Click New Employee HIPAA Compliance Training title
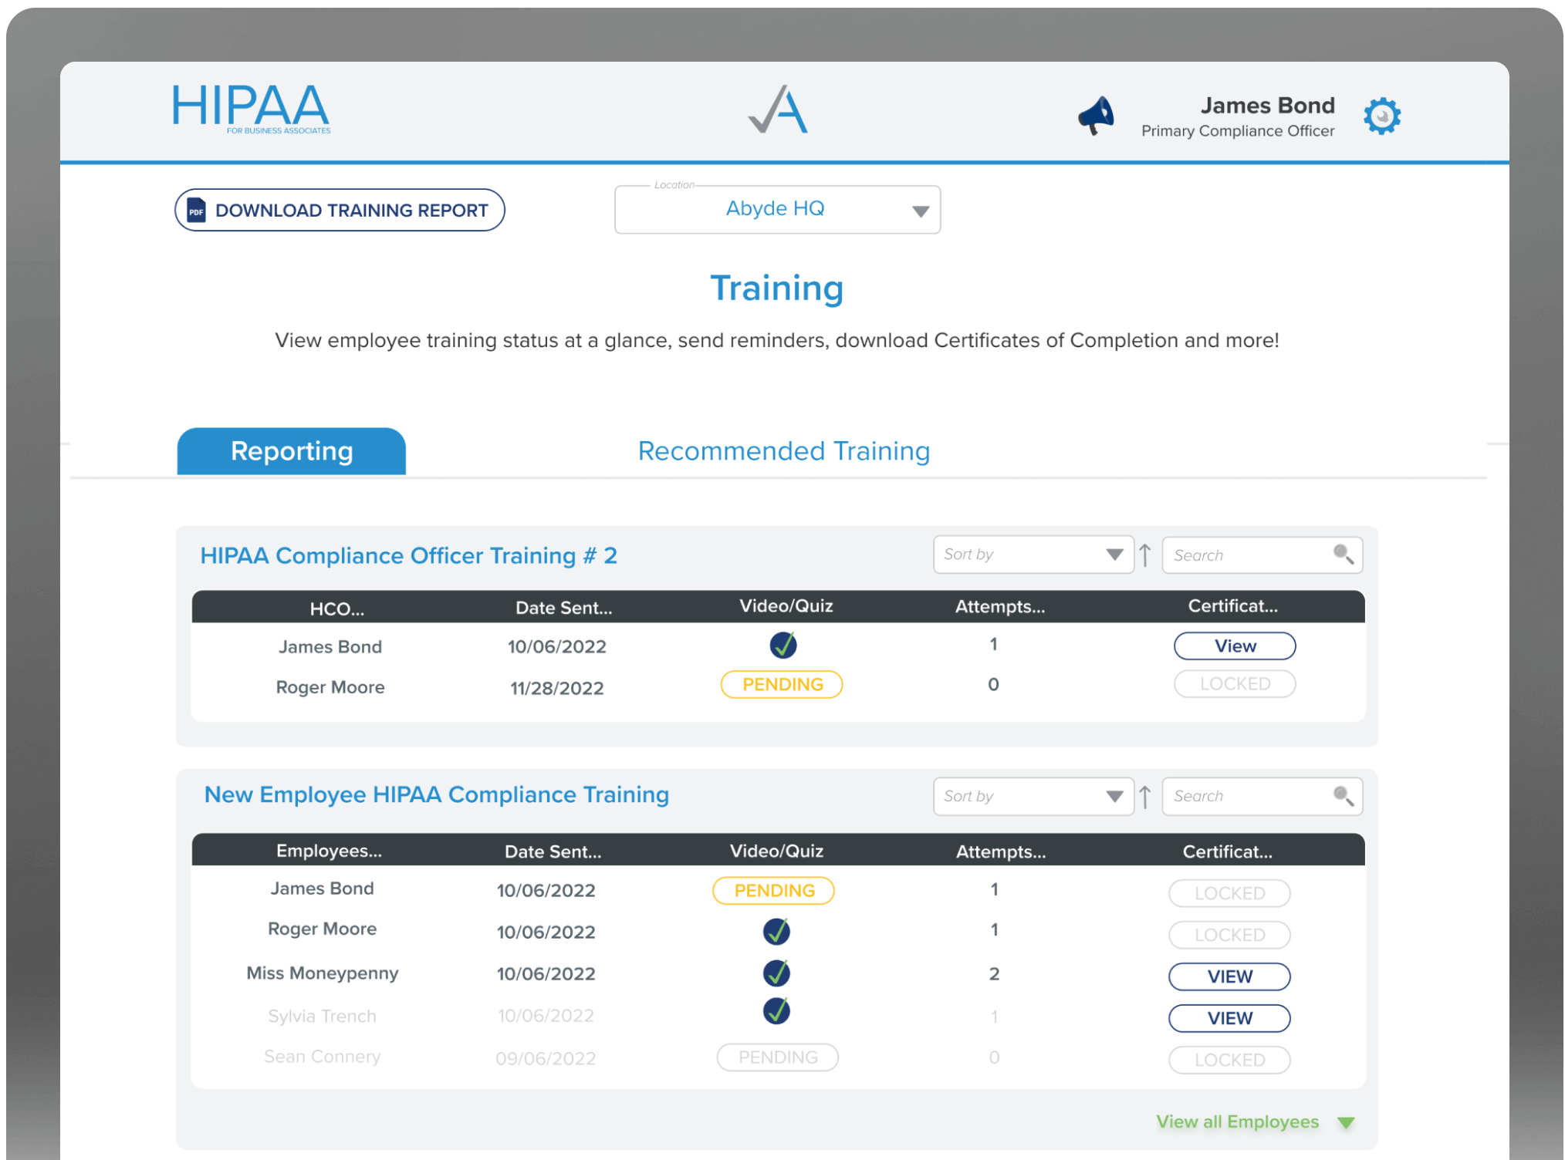 (436, 794)
